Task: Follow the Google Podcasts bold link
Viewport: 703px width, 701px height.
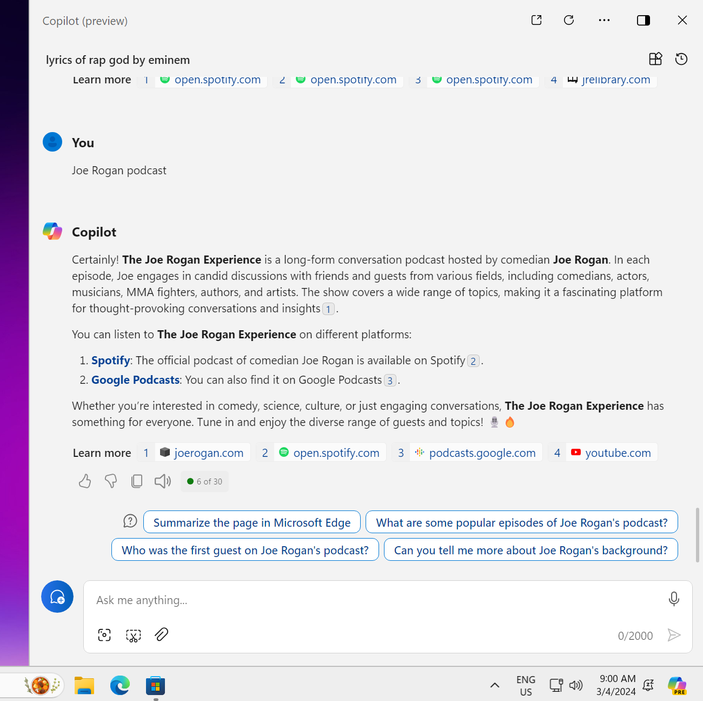Action: click(x=135, y=380)
